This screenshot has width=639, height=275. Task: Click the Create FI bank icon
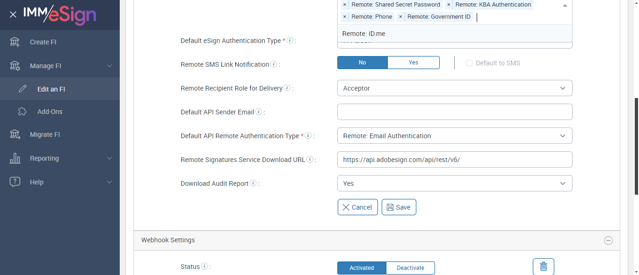15,42
